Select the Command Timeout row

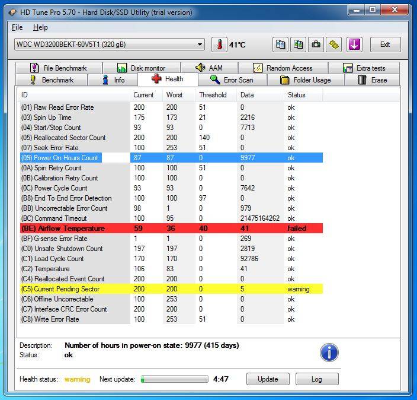coord(172,218)
